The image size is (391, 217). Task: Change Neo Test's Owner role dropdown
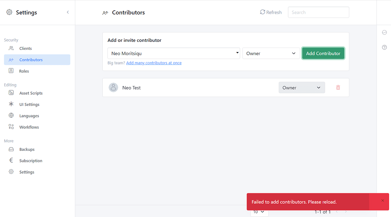pos(302,88)
